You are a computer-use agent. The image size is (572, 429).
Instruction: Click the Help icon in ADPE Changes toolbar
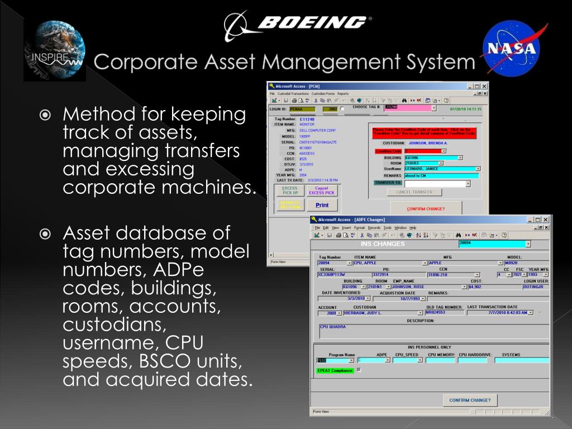click(504, 235)
